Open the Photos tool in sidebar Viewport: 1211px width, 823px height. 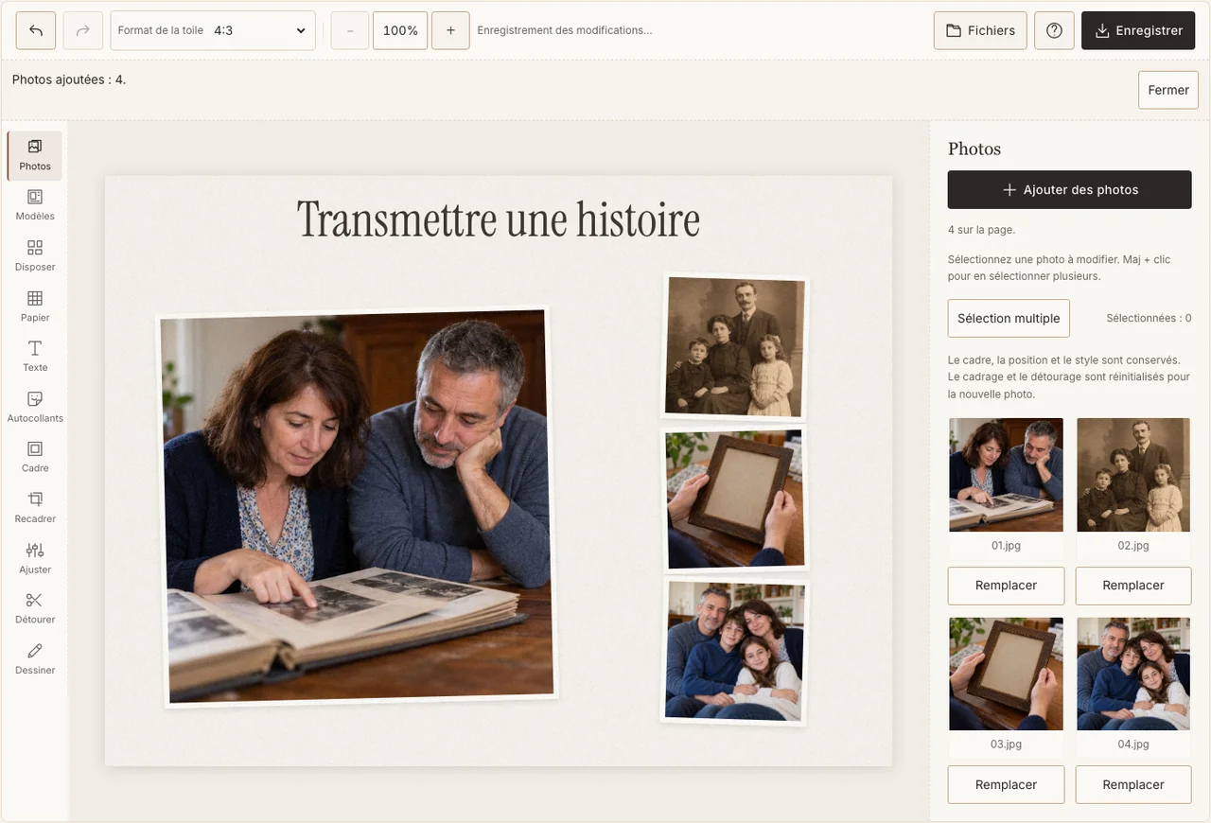pyautogui.click(x=35, y=155)
